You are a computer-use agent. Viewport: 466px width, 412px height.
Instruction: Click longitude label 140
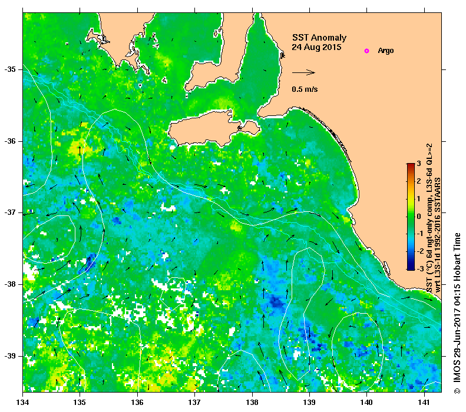[366, 403]
